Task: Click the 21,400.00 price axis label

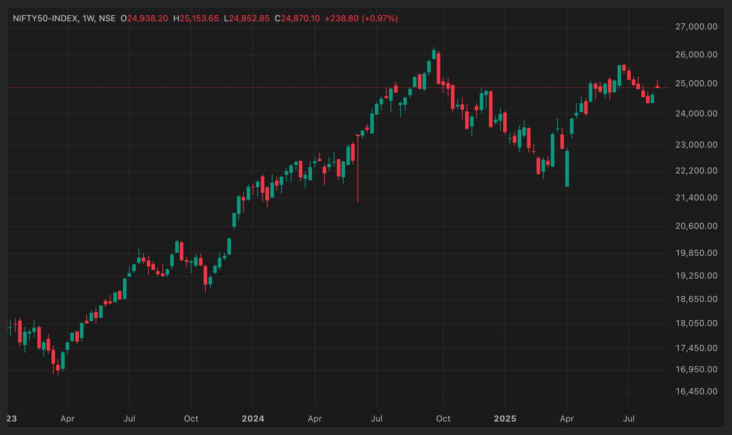Action: click(696, 198)
